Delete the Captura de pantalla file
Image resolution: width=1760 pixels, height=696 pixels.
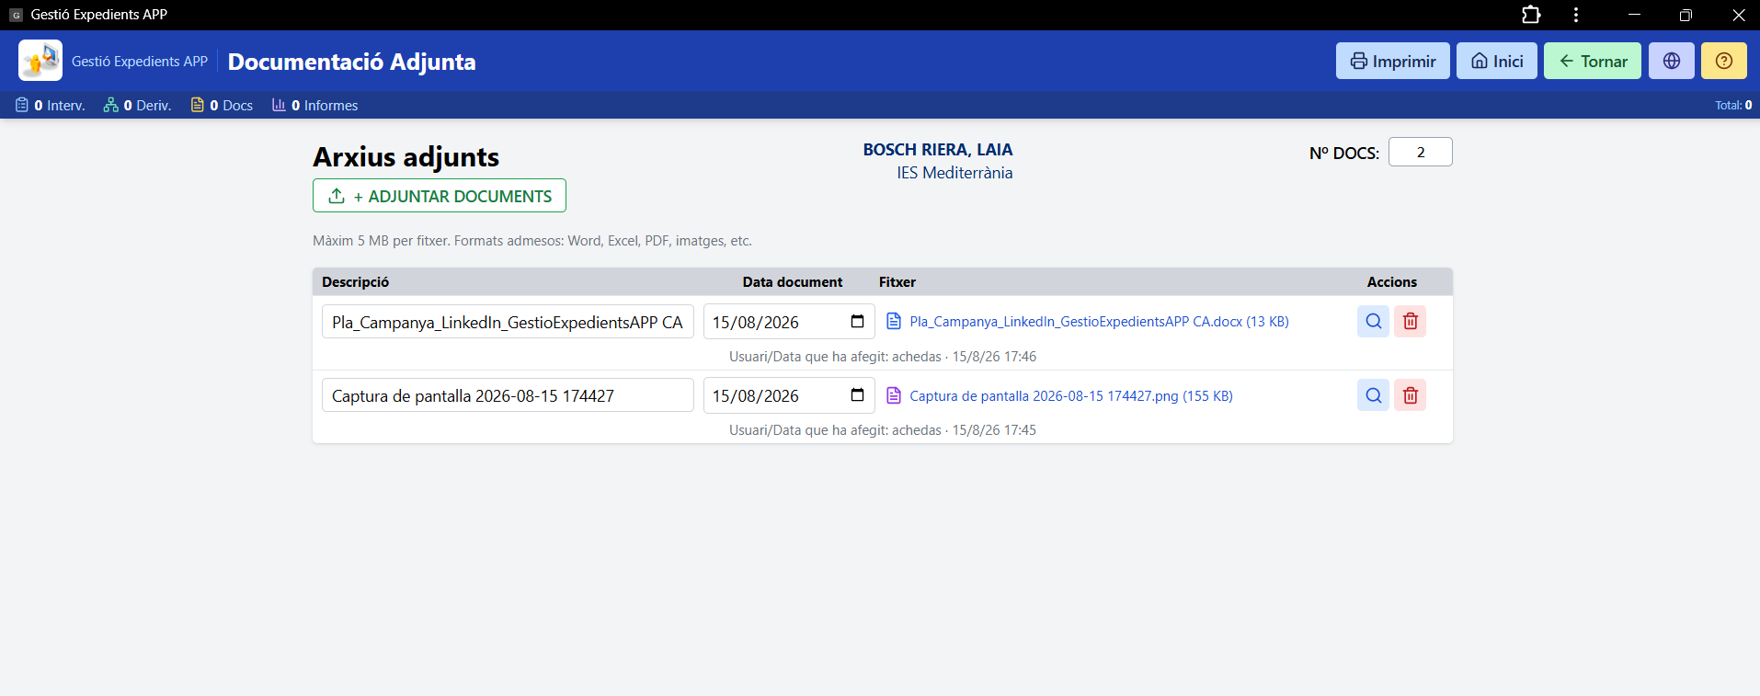(1410, 395)
